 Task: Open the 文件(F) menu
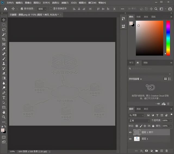pyautogui.click(x=10, y=3)
